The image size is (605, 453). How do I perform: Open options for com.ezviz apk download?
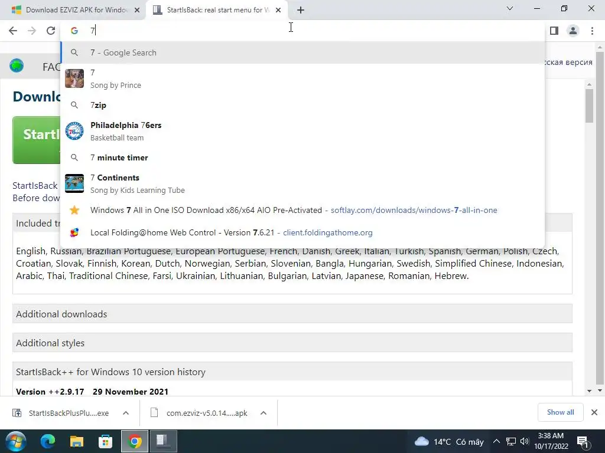(264, 413)
